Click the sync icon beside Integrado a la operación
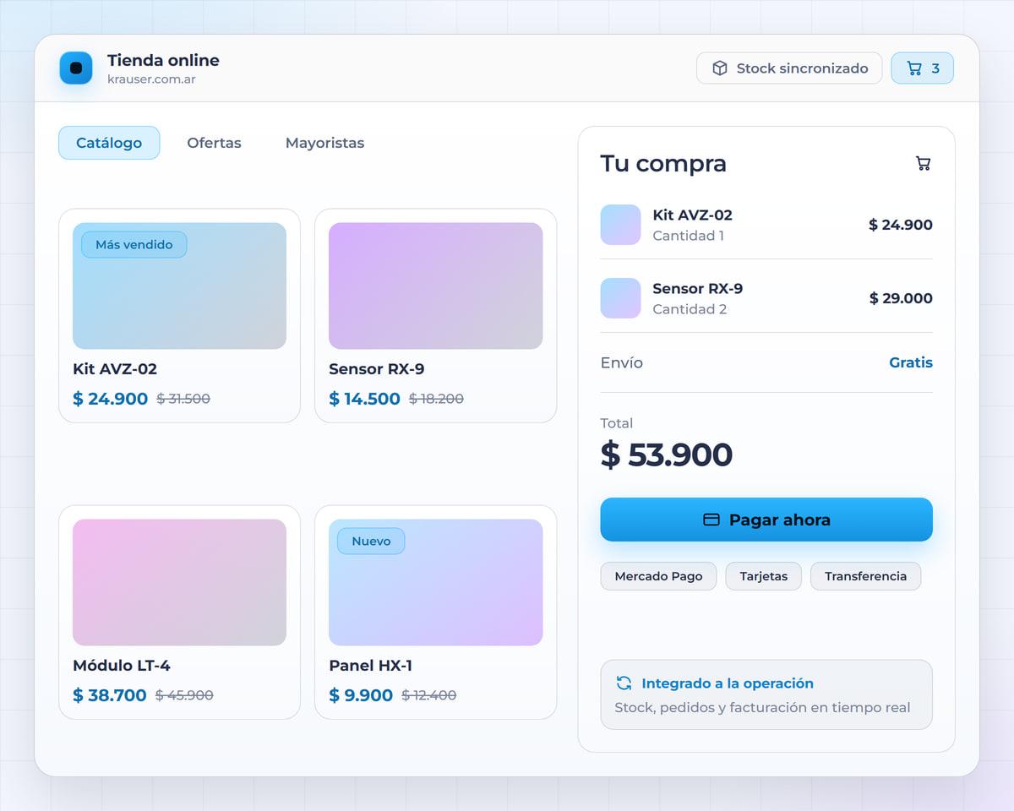 coord(624,683)
